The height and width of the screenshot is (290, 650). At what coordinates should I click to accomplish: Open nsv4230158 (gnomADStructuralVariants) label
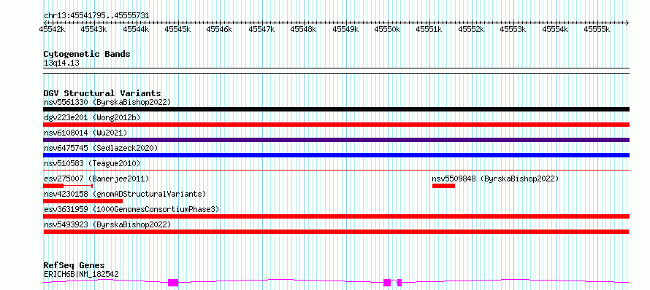(125, 194)
